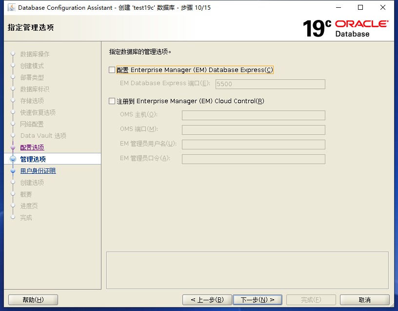Maximize the Database Configuration Assistant window
The width and height of the screenshot is (398, 311).
pyautogui.click(x=360, y=8)
